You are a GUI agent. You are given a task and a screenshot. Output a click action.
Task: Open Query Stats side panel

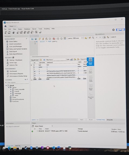pyautogui.click(x=91, y=87)
